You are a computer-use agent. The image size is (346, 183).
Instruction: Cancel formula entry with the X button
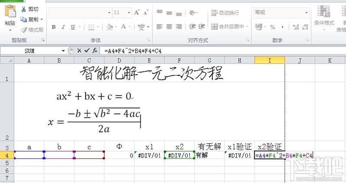79,50
